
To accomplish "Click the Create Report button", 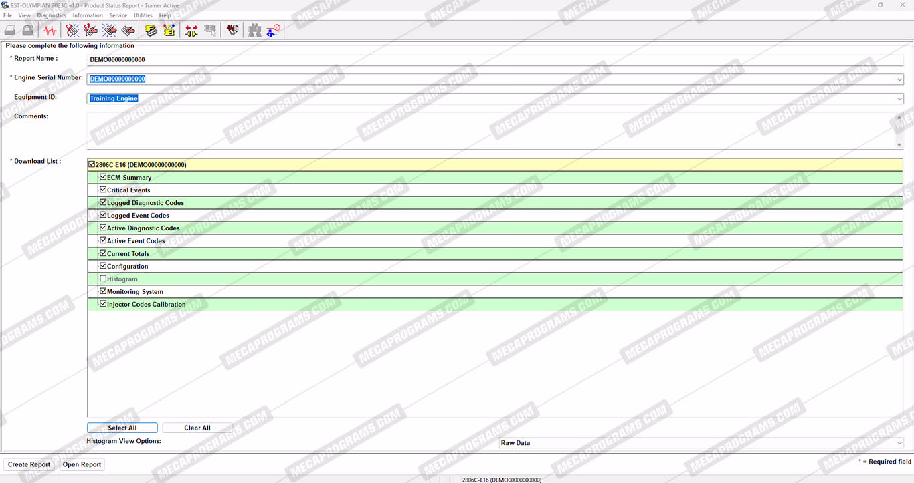I will point(29,464).
